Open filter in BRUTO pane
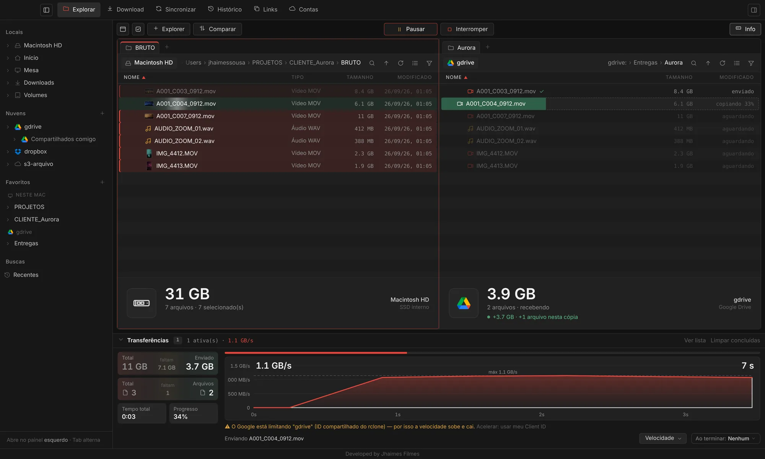The width and height of the screenshot is (765, 459). [x=430, y=63]
